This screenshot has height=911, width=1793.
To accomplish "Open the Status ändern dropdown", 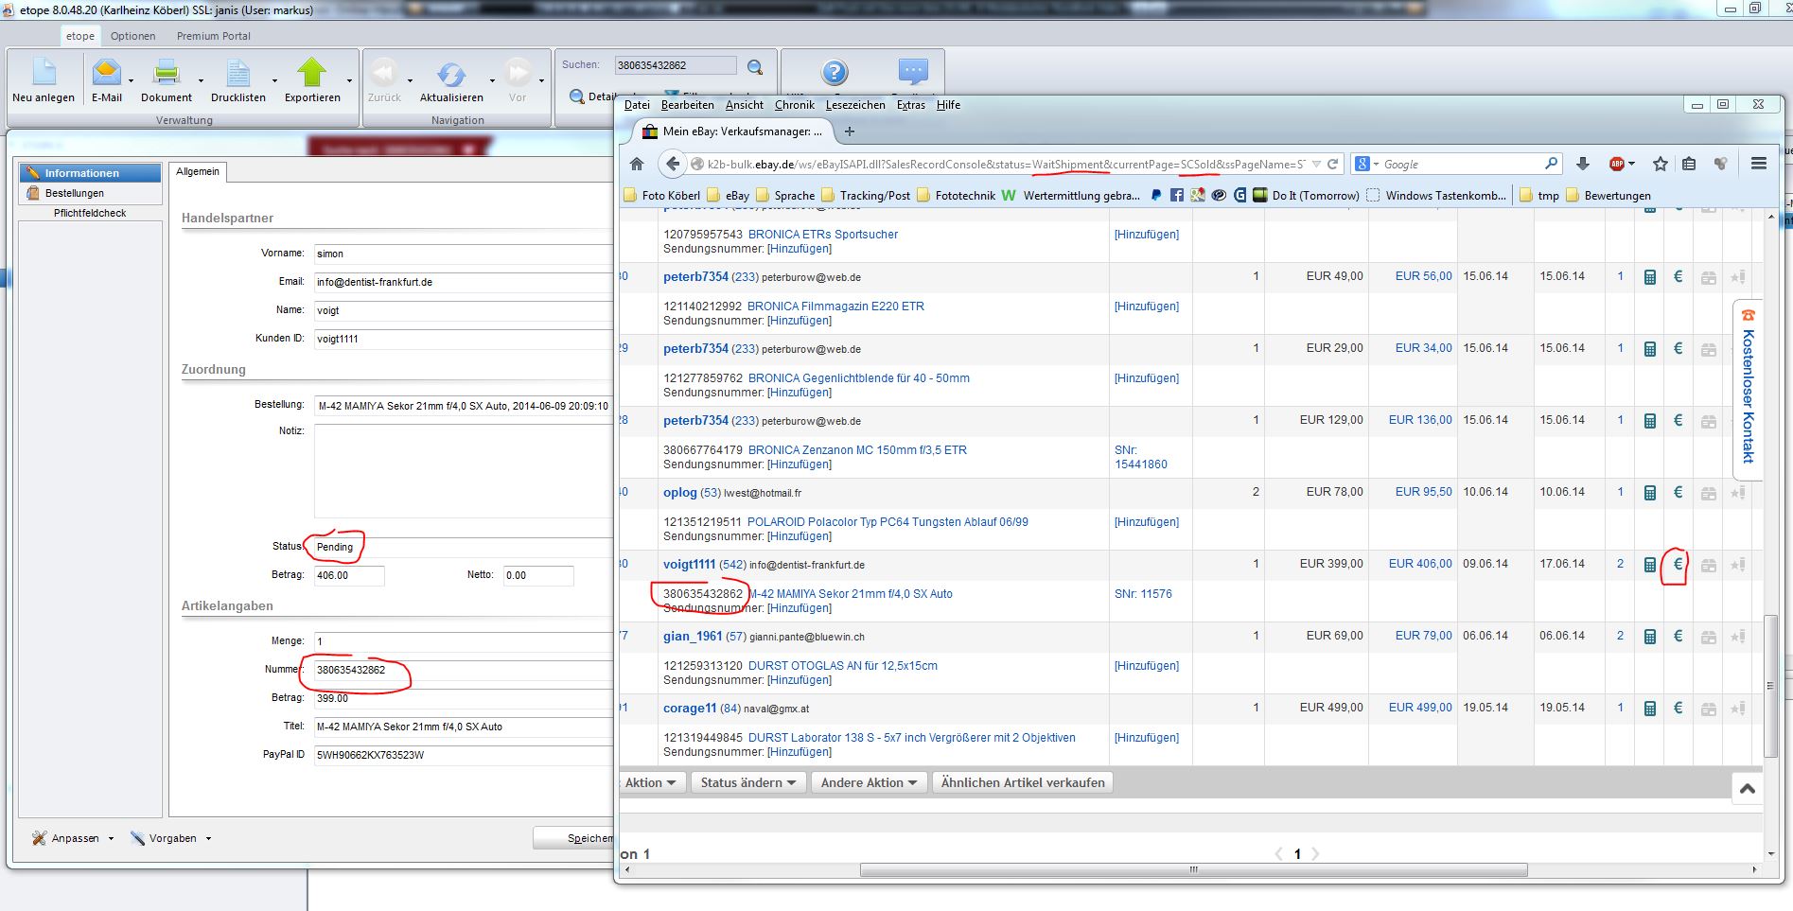I will pyautogui.click(x=747, y=782).
